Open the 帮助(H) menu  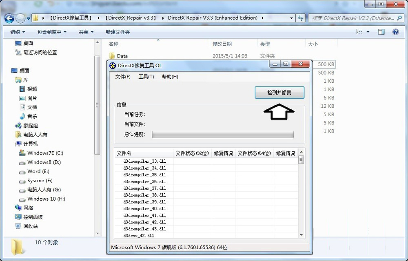pos(170,77)
